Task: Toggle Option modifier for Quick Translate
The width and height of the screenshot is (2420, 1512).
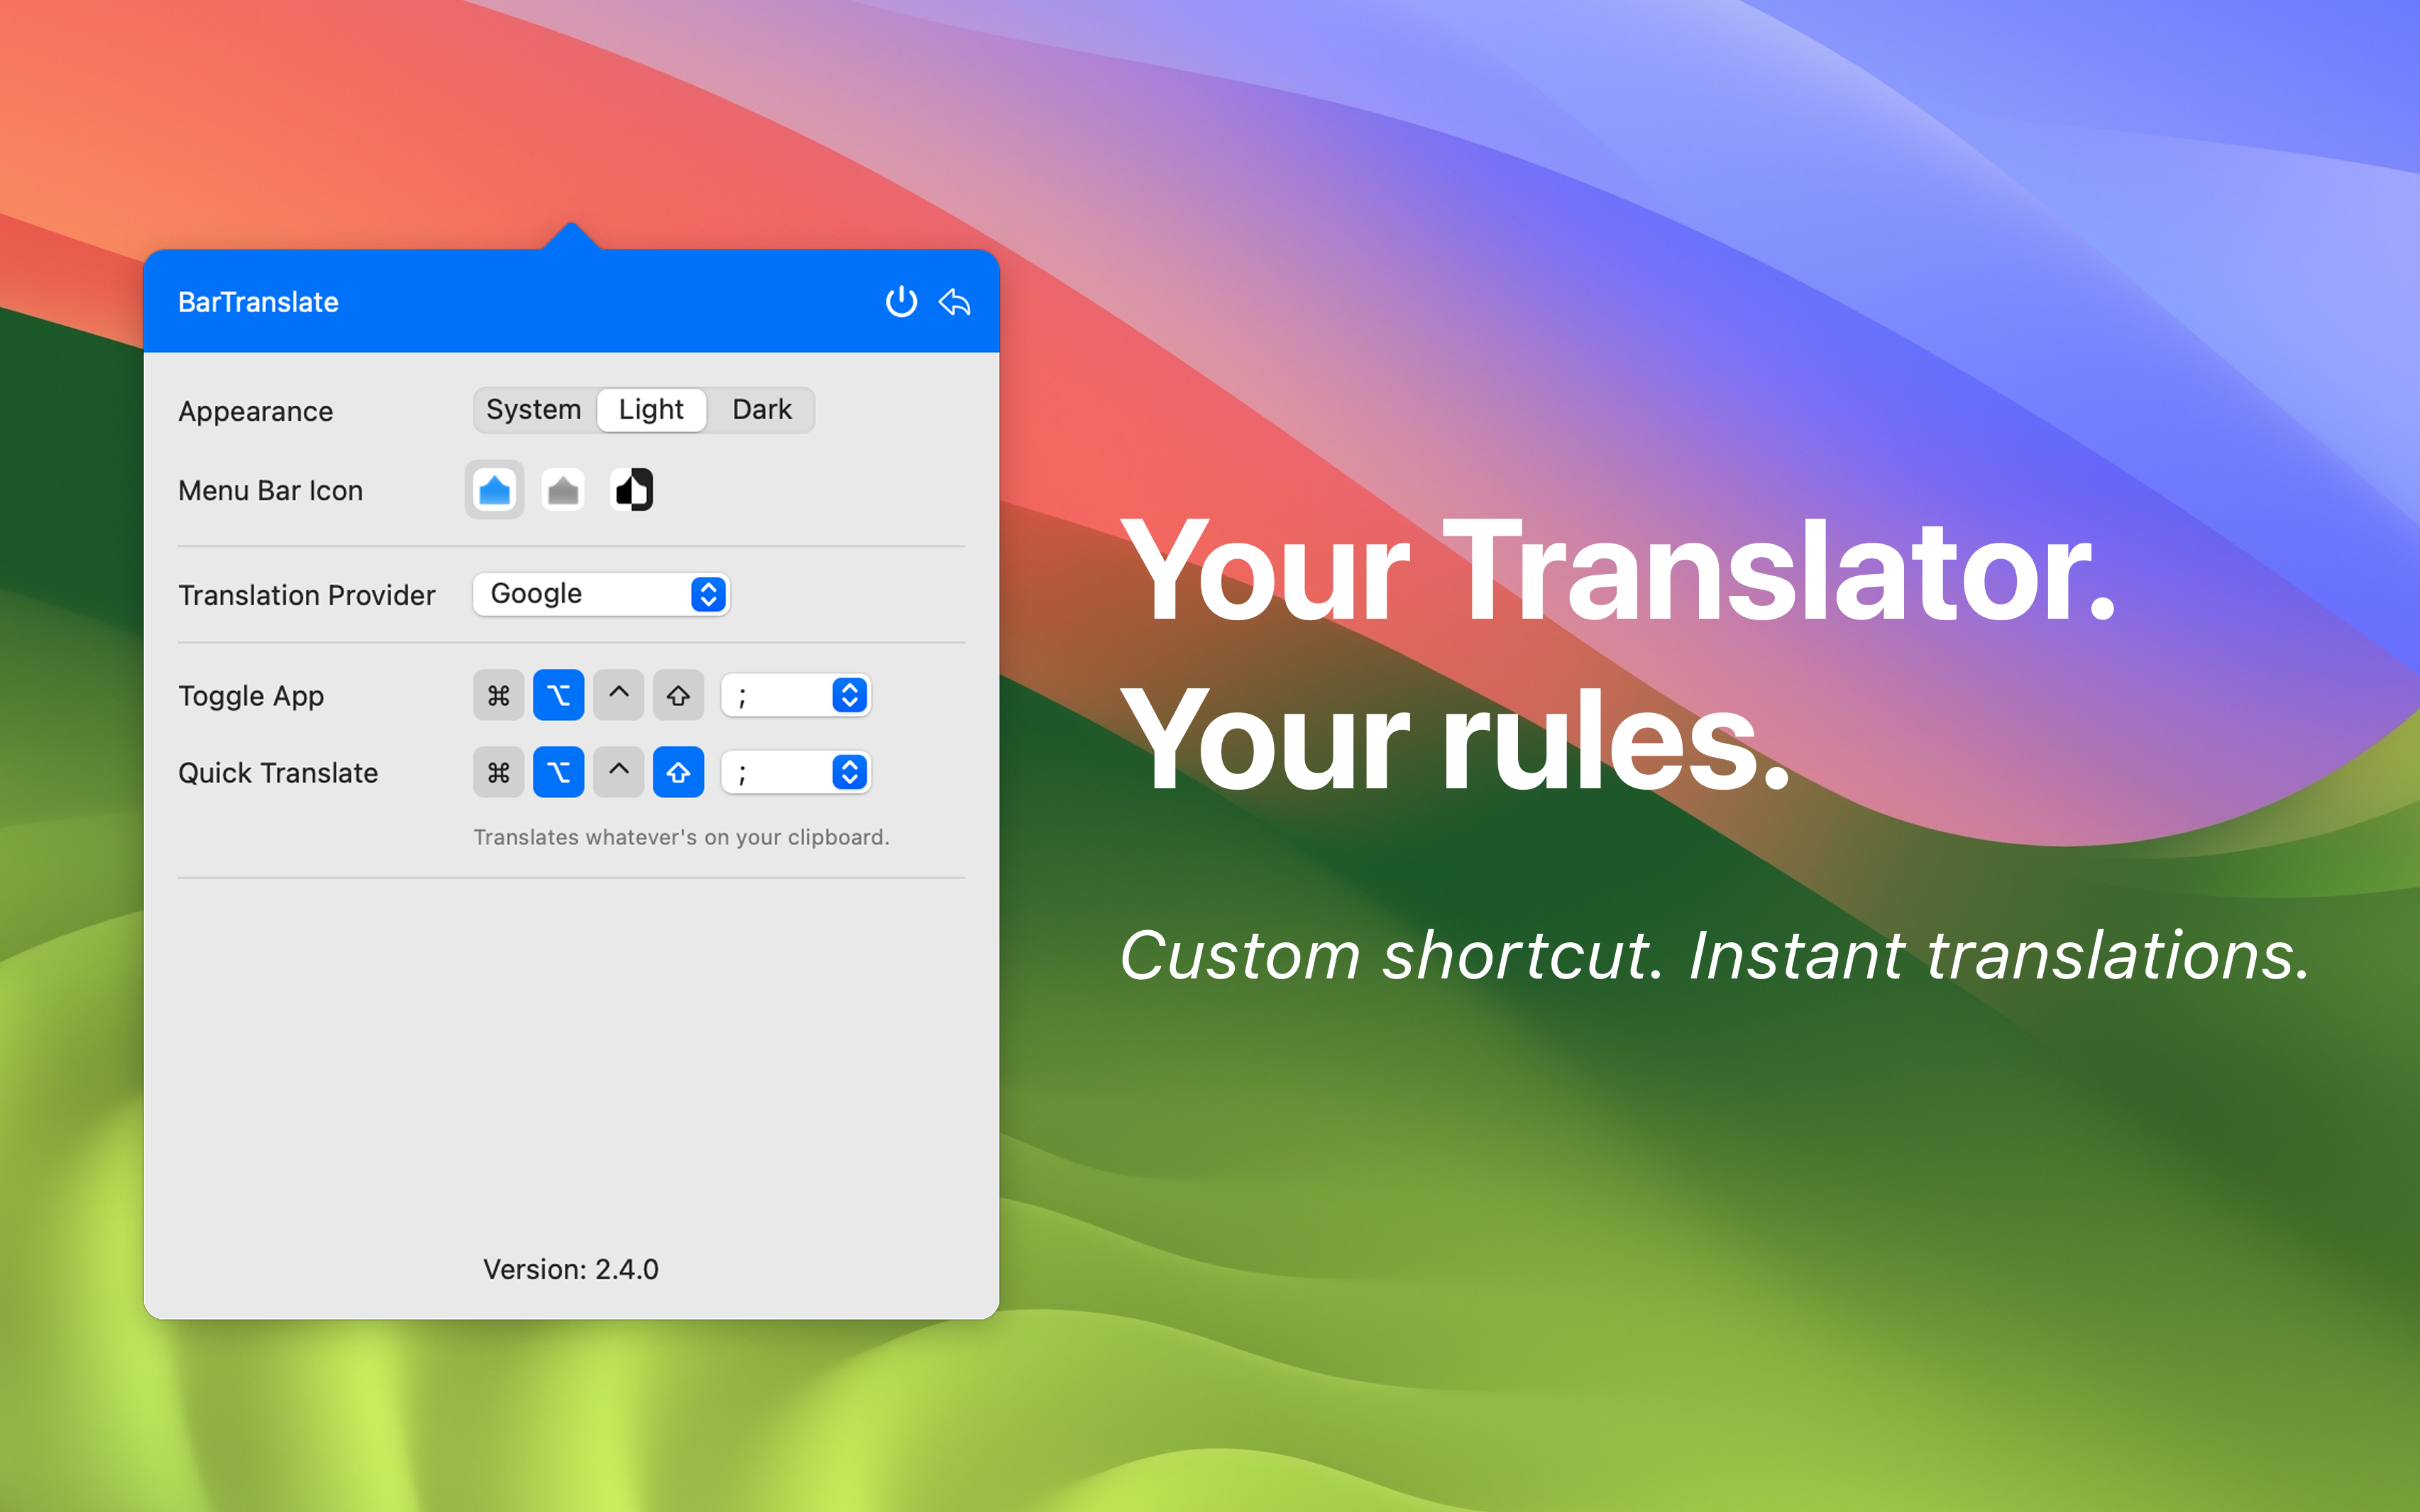Action: 559,773
